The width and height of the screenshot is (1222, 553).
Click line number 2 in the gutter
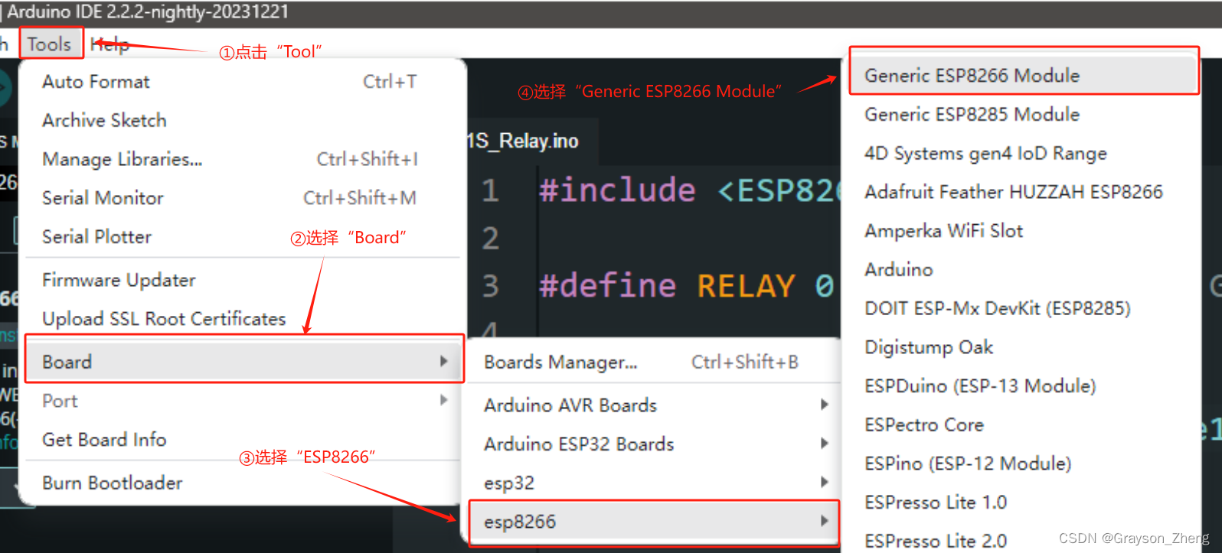coord(491,239)
